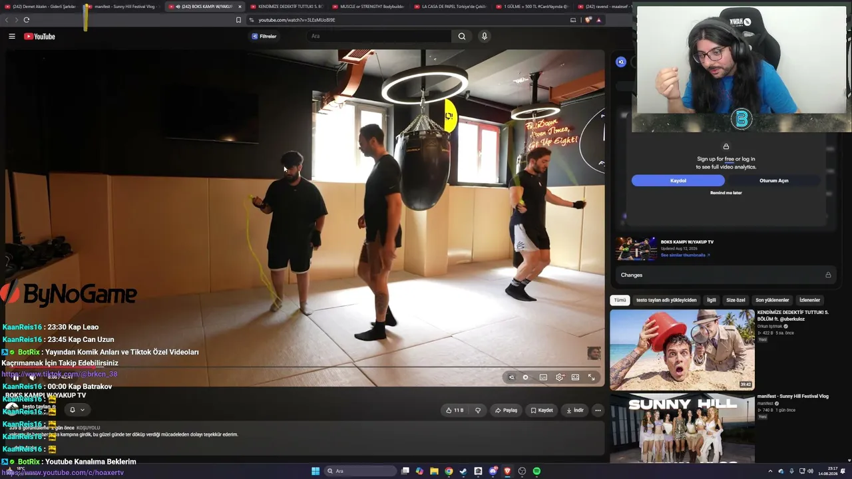Dislike the video

coord(477,410)
